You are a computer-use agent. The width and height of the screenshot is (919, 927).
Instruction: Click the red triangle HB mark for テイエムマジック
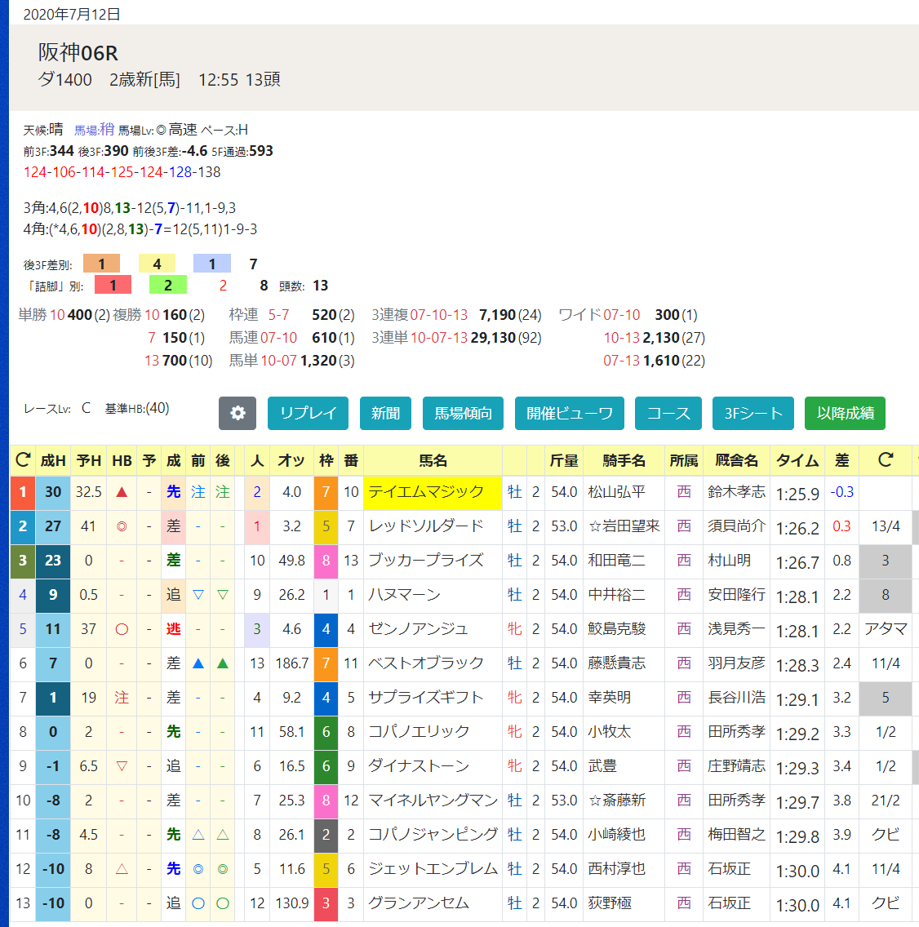[x=122, y=492]
